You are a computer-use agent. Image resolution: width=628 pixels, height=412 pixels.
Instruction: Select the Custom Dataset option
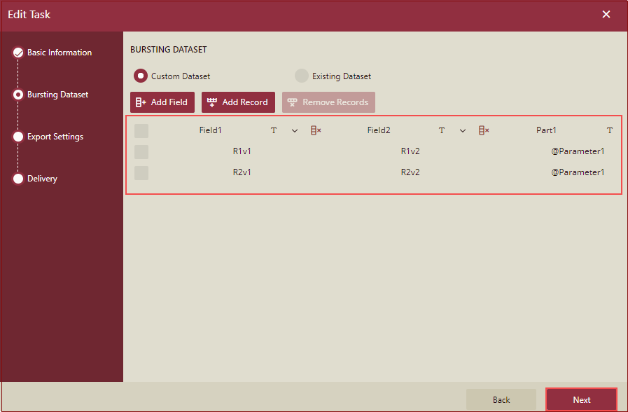[x=141, y=76]
